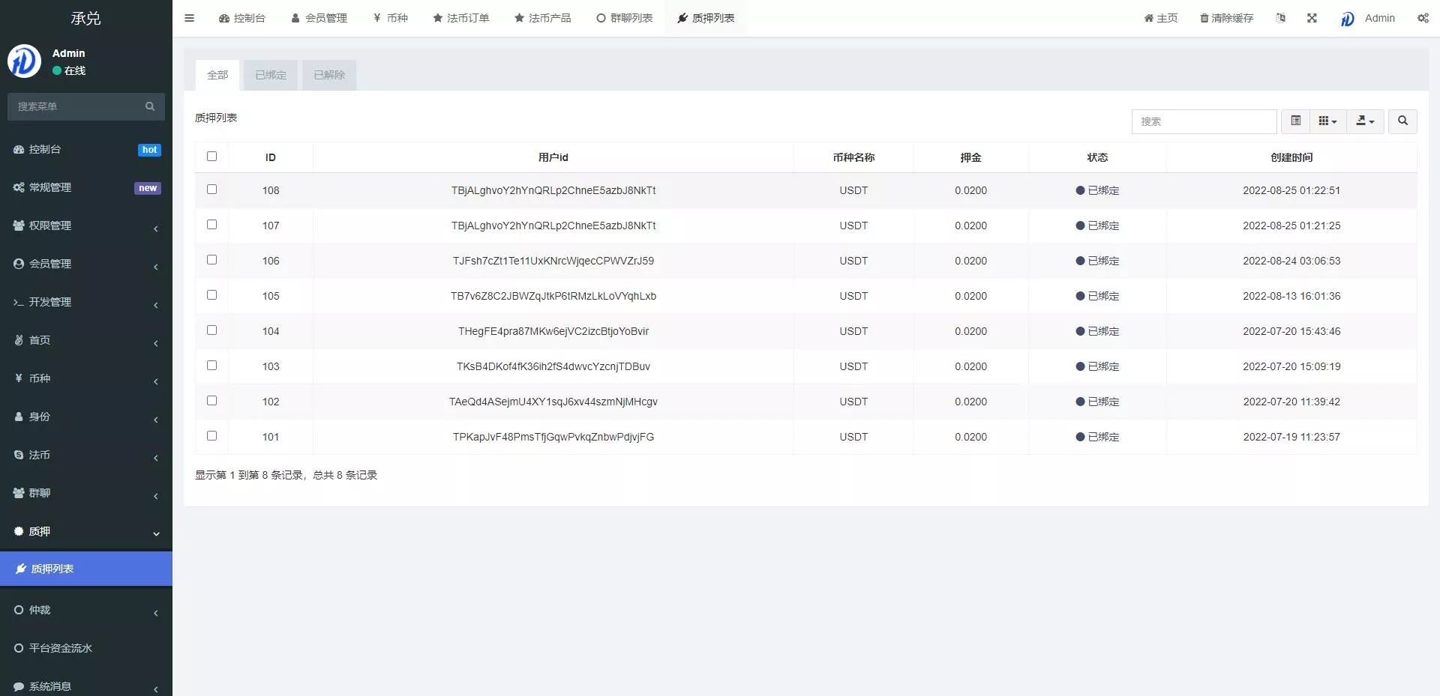Open the 主页 link in the top bar
This screenshot has height=696, width=1440.
tap(1161, 18)
